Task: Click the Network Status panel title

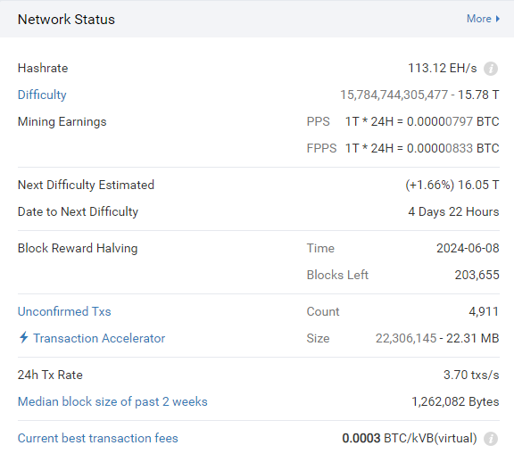Action: tap(66, 20)
